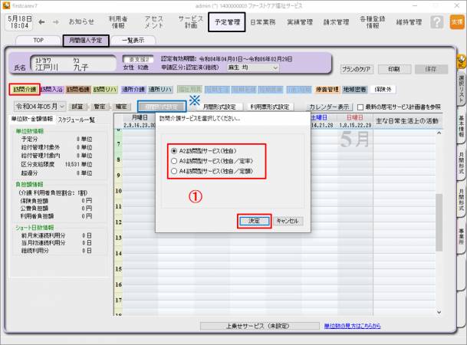This screenshot has height=345, width=467.
Task: Open the 選択リスト side panel tab
Action: click(x=461, y=77)
